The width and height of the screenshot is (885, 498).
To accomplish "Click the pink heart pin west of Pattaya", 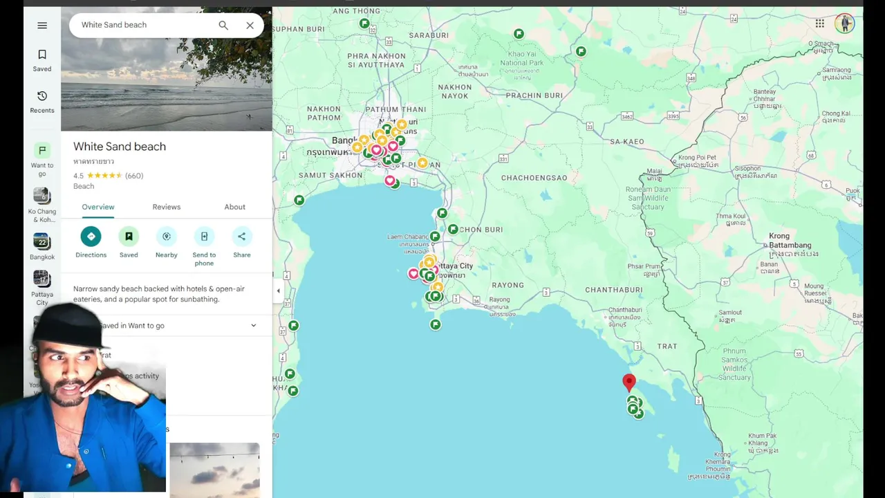I will (x=413, y=274).
